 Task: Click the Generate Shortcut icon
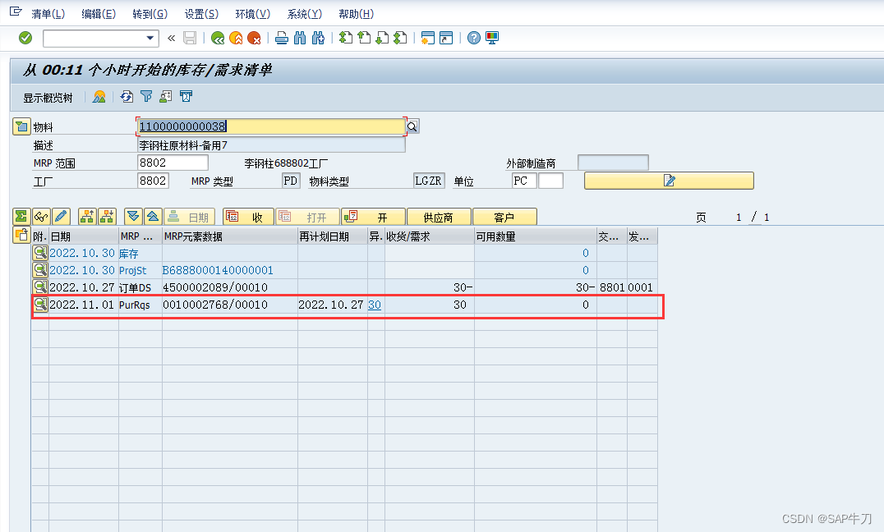coord(446,38)
